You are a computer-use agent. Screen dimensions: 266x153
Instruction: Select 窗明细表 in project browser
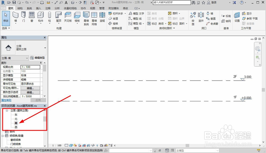point(16,140)
